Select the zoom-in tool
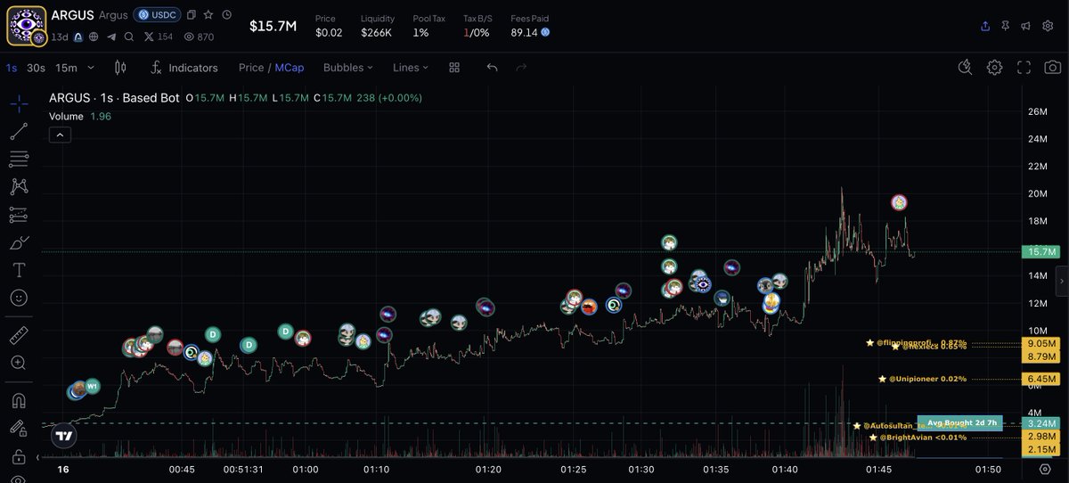 19,363
